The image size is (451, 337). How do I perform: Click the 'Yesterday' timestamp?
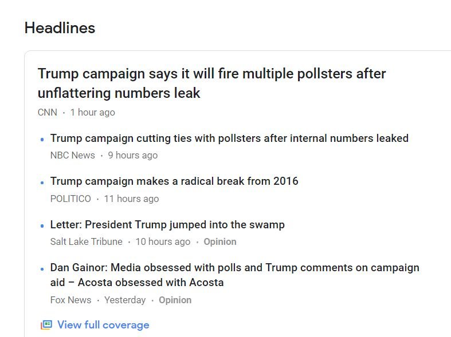click(125, 300)
